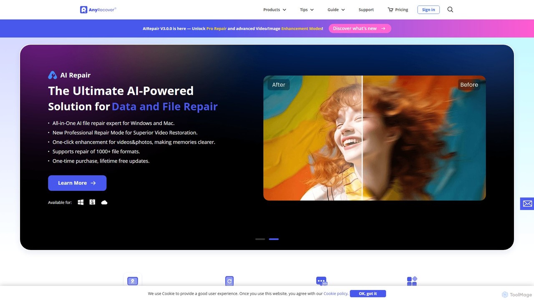Select the Mac Finder platform icon
The image size is (534, 300).
click(92, 202)
